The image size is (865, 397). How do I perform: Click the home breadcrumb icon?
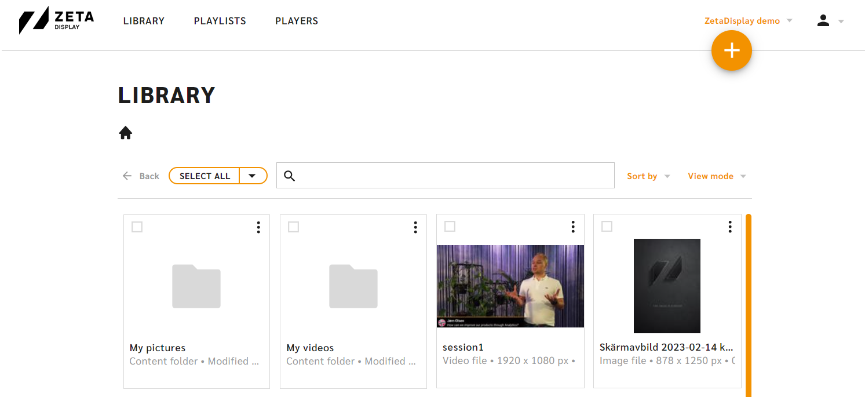126,133
